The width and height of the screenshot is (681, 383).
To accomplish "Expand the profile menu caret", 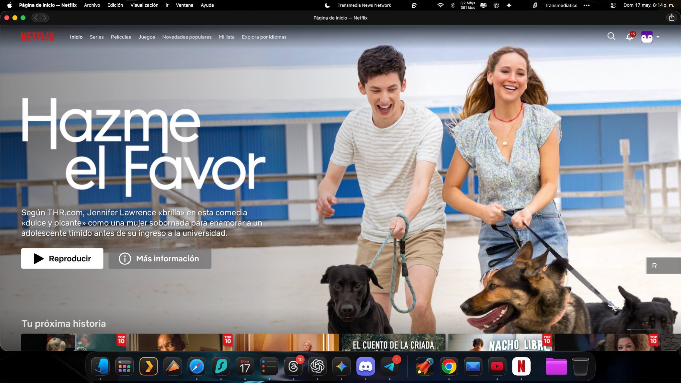I will tap(658, 37).
